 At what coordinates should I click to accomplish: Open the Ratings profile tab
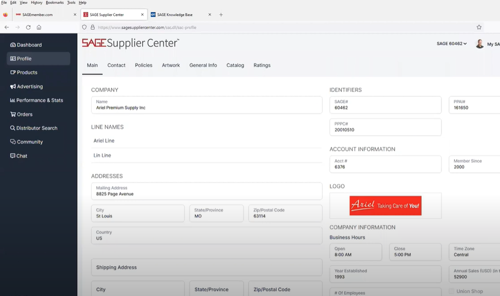[262, 66]
